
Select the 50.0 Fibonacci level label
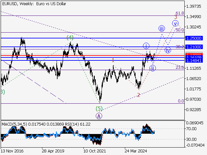coord(180,30)
